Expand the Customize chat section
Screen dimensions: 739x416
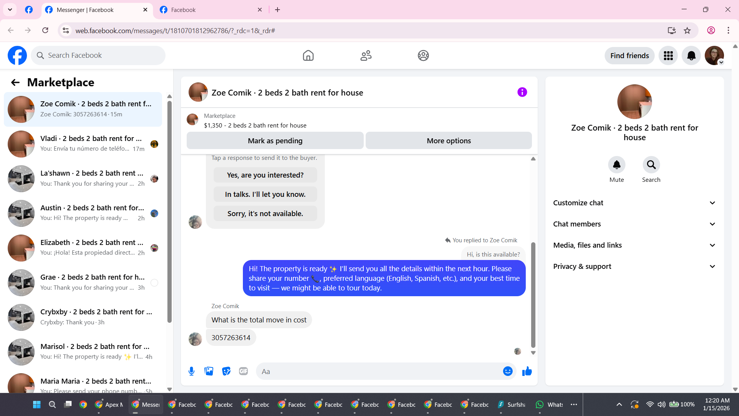[x=634, y=203]
